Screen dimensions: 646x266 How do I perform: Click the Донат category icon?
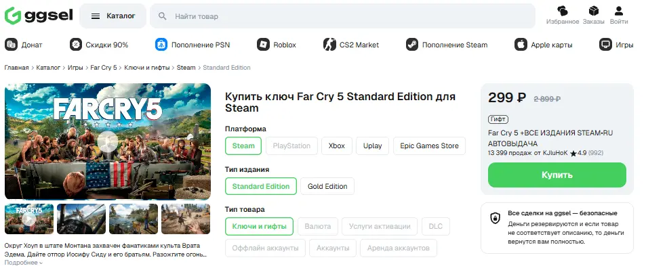tap(11, 45)
